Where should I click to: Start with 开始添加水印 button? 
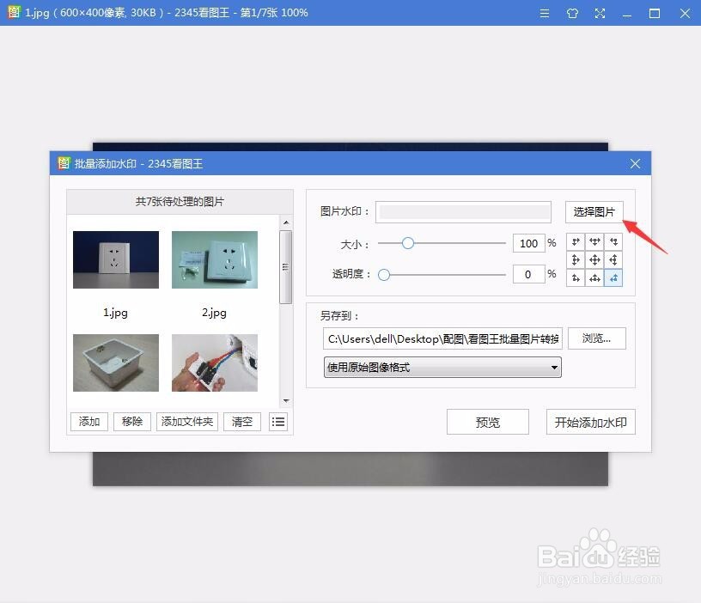590,422
